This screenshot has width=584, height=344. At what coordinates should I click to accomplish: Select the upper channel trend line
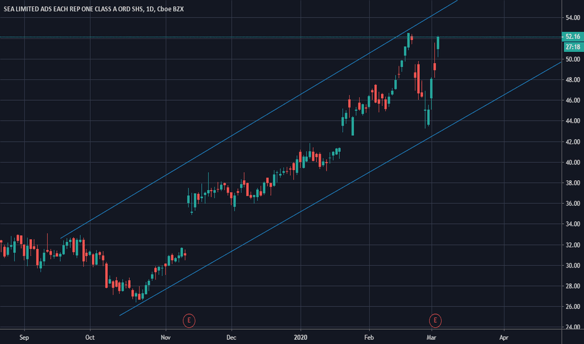click(x=259, y=119)
